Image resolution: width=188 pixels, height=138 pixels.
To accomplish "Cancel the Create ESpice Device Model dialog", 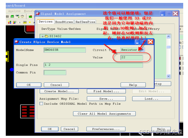I will (56, 85).
